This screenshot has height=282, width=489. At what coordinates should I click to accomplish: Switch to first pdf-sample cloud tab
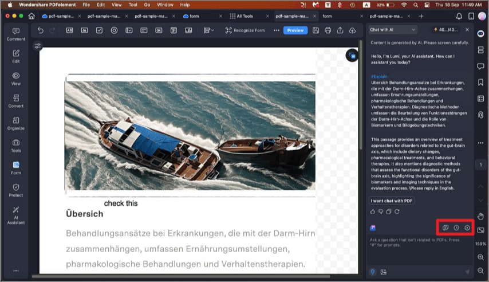tap(58, 16)
